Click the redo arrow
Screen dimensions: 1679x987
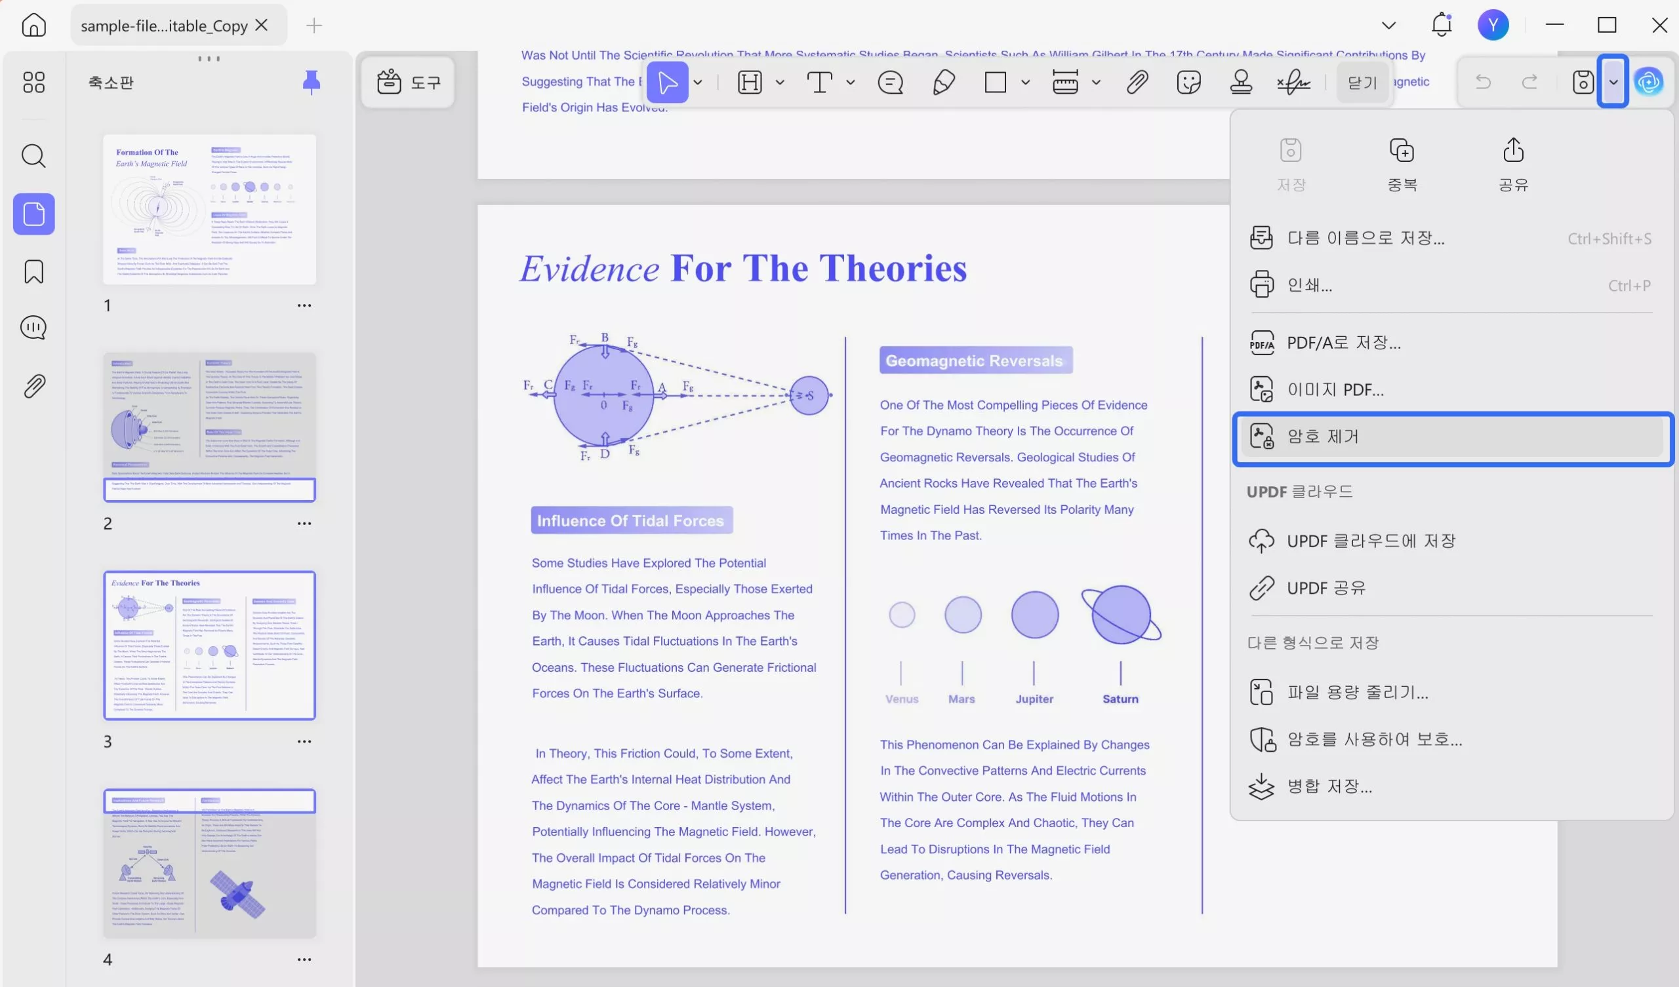coord(1529,82)
